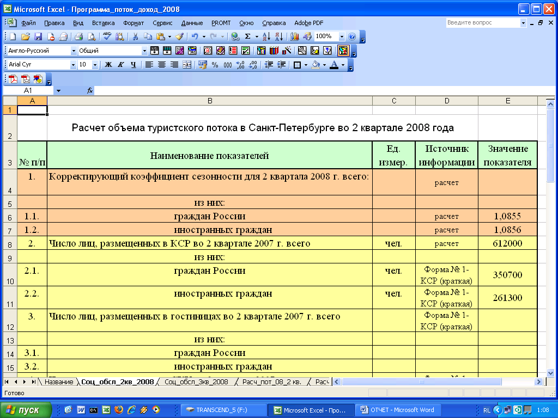Toggle bold formatting (Ж)
Viewport: 558px width, 418px height.
(x=108, y=65)
